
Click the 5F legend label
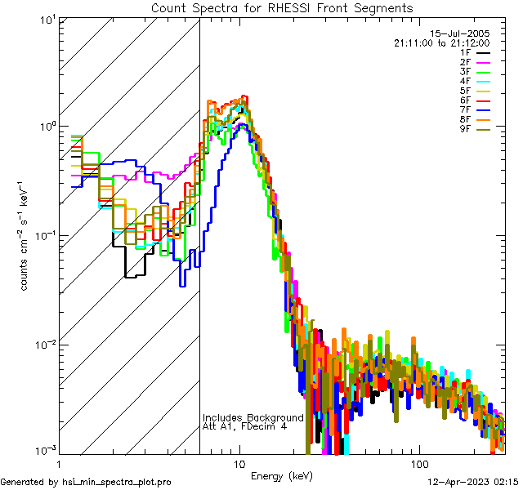[x=464, y=91]
